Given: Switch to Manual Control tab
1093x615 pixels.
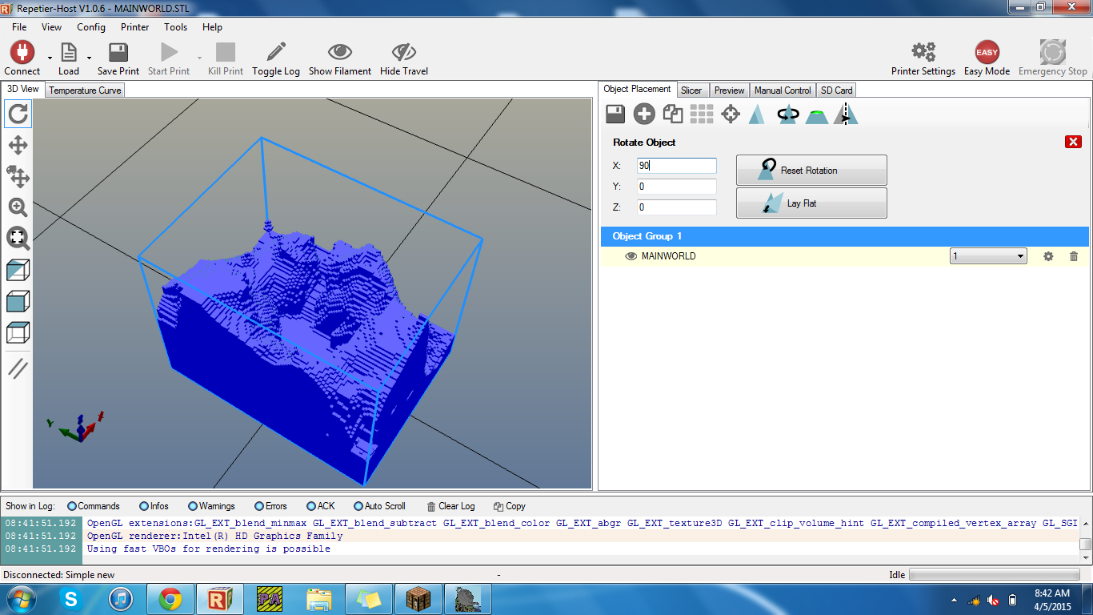Looking at the screenshot, I should [x=783, y=90].
